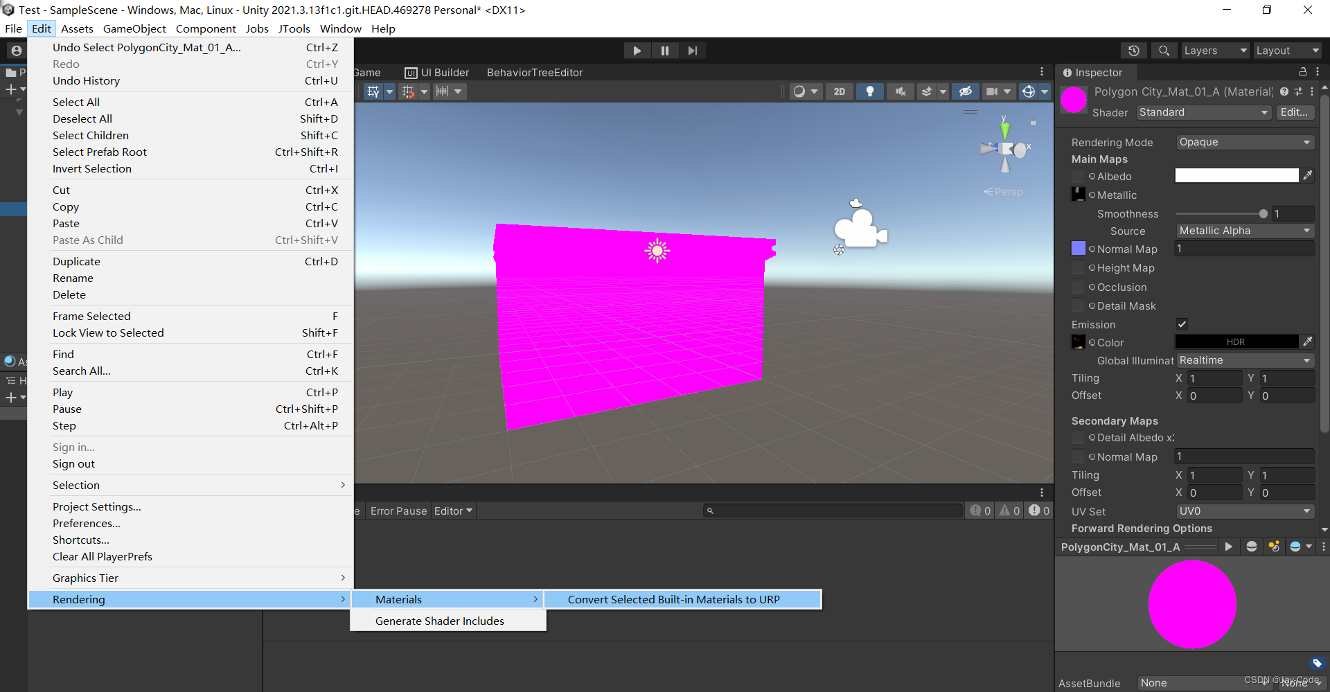Expand the Gizmos dropdown arrow
This screenshot has width=1330, height=692.
pos(1045,91)
